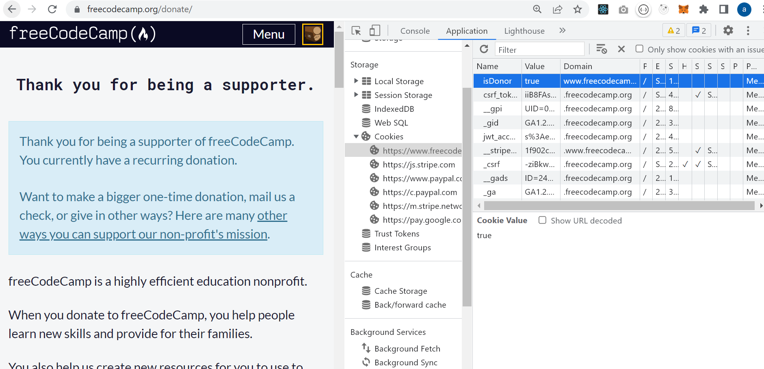This screenshot has width=764, height=369.
Task: Open the warnings indicator showing 2
Action: 673,30
